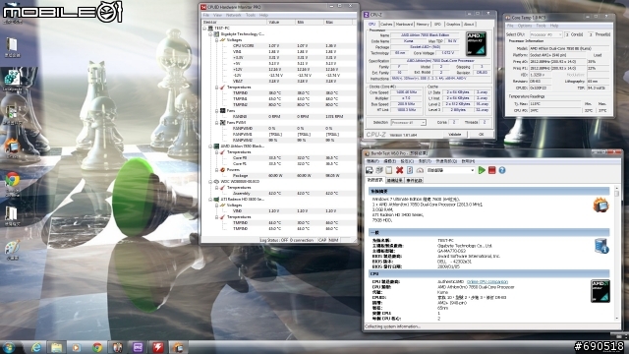629x354 pixels.
Task: Click the BurnInTest scrollbar down arrow
Action: (616, 319)
